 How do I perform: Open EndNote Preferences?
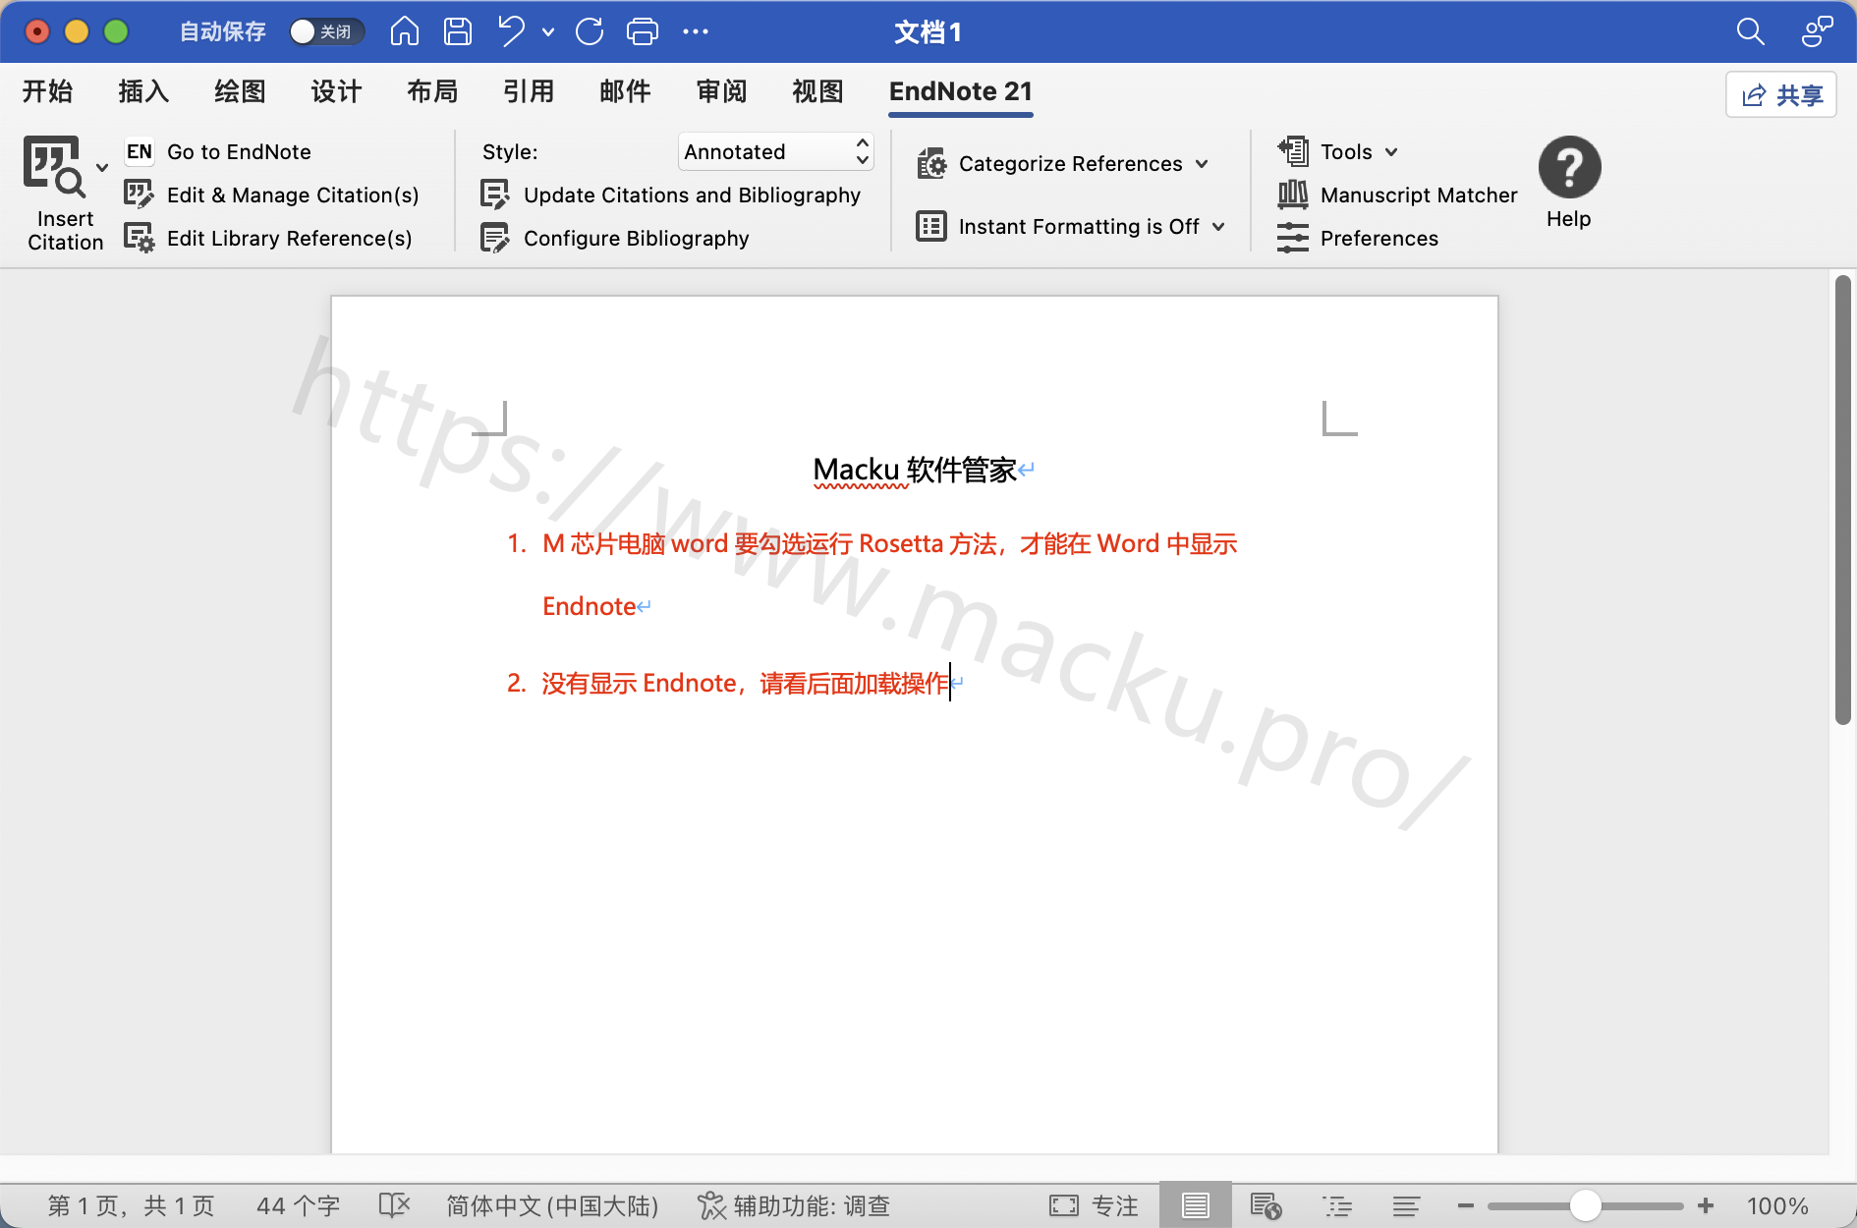[1358, 238]
